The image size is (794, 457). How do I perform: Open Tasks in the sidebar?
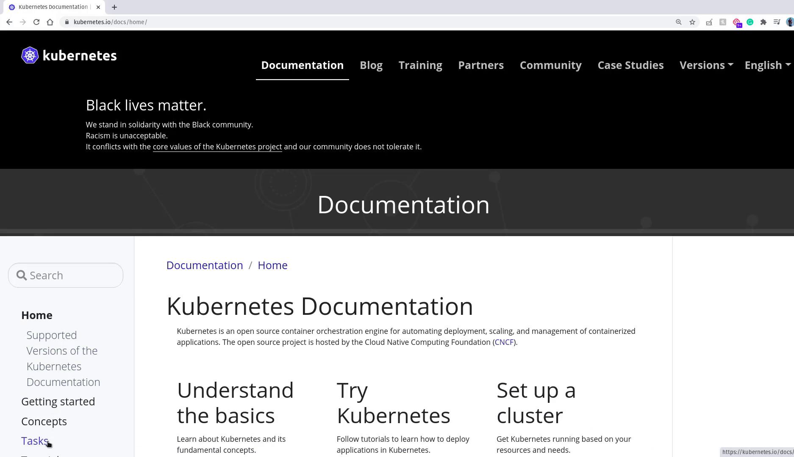[x=35, y=441]
